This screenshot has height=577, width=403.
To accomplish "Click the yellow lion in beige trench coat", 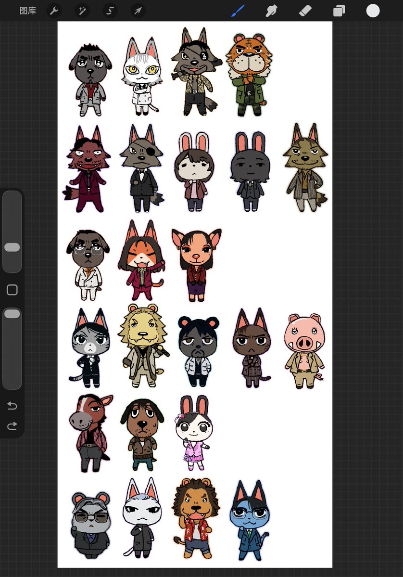I will (x=143, y=345).
